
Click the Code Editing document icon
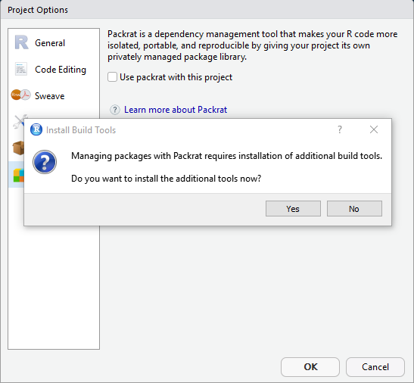coord(21,69)
